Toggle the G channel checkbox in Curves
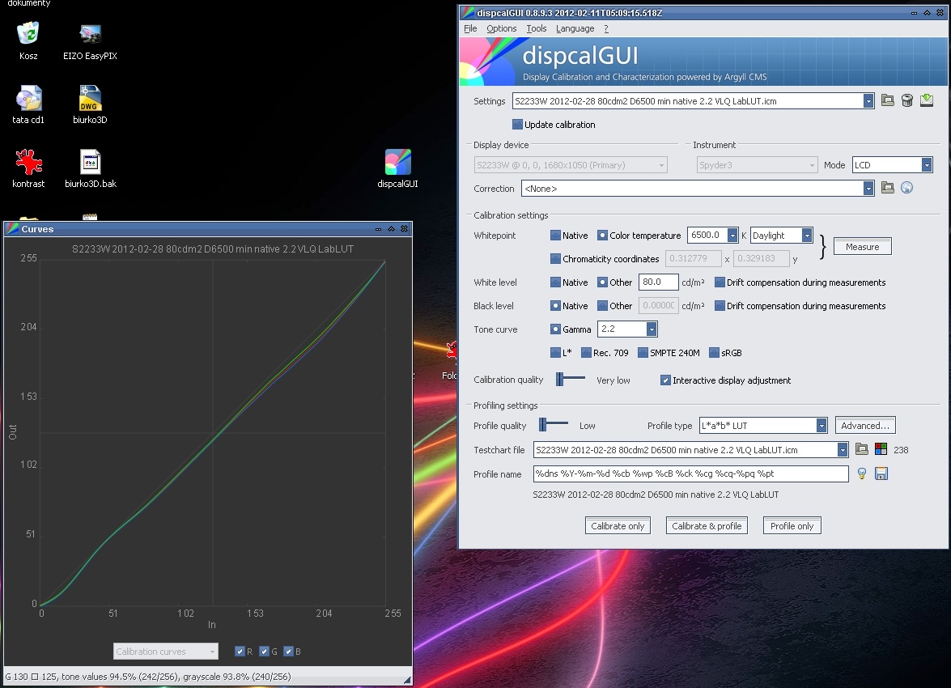The width and height of the screenshot is (951, 688). 264,652
